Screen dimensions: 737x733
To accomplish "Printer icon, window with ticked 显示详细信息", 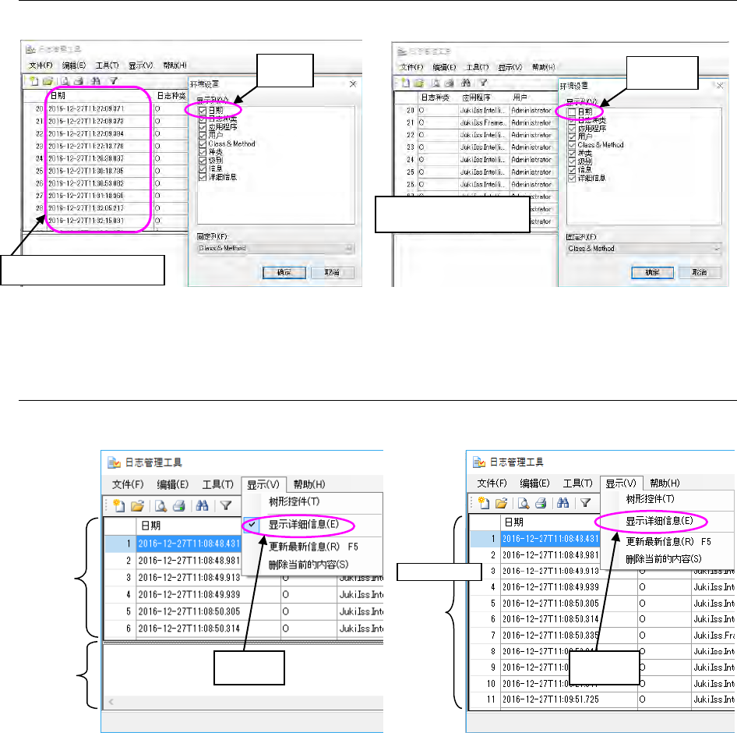I will (x=179, y=506).
